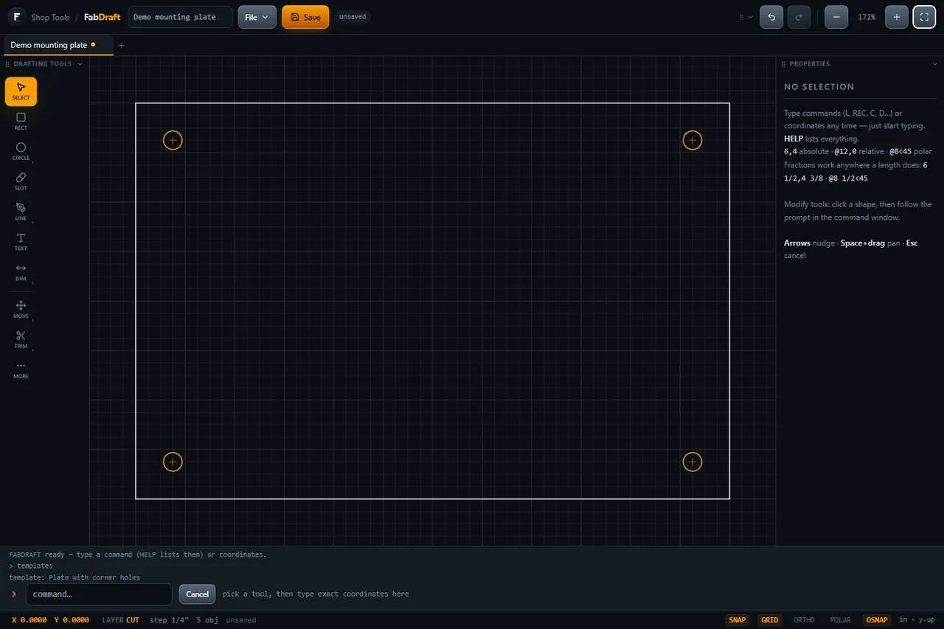
Task: Select the top-left corner hole circle
Action: [x=173, y=140]
